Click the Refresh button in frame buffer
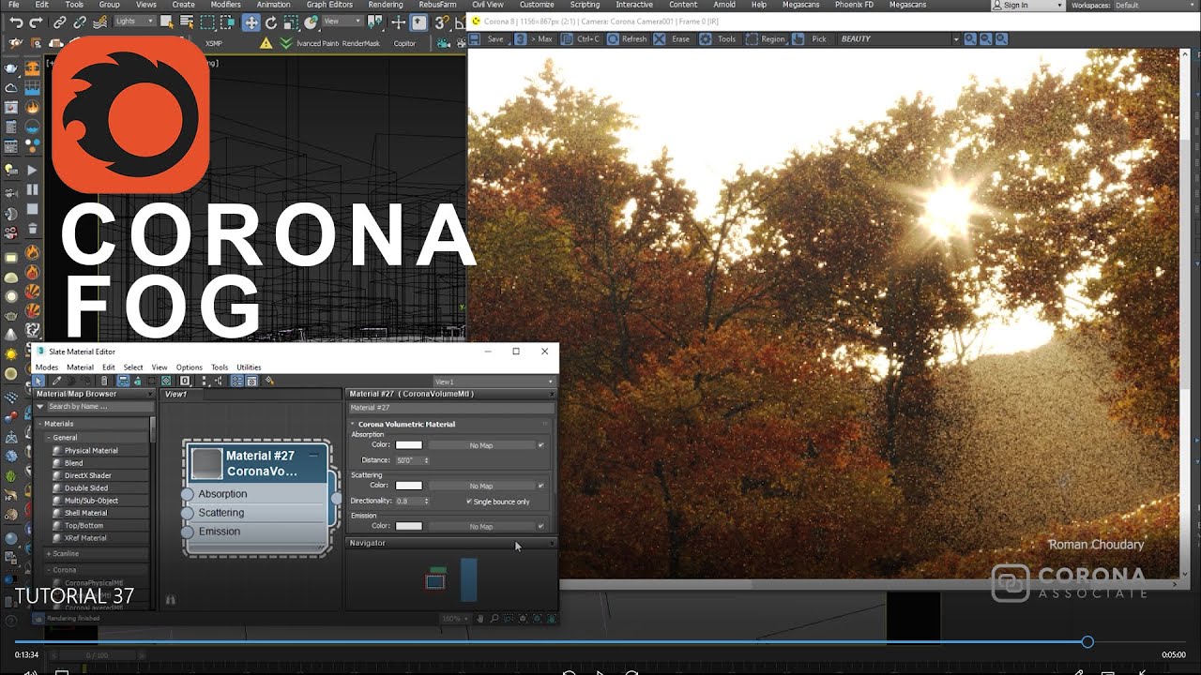This screenshot has width=1201, height=675. (x=627, y=39)
